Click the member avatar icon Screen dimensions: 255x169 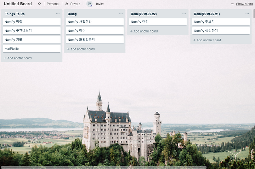click(89, 4)
